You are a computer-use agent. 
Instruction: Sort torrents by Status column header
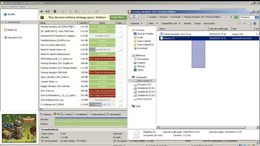102,23
